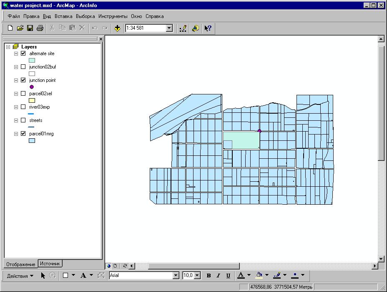This screenshot has width=387, height=292.
Task: Open the Вид menu
Action: pyautogui.click(x=47, y=16)
